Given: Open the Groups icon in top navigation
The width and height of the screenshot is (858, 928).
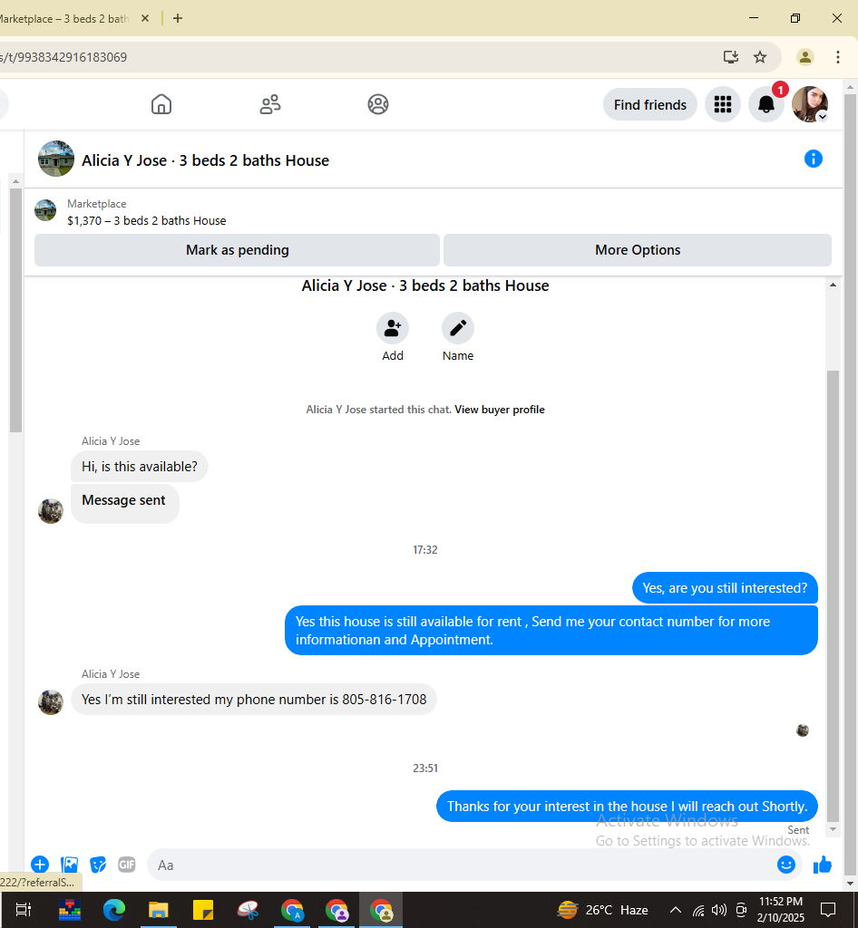Looking at the screenshot, I should [378, 104].
